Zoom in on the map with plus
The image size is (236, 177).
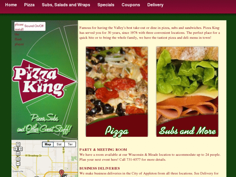click(18, 159)
